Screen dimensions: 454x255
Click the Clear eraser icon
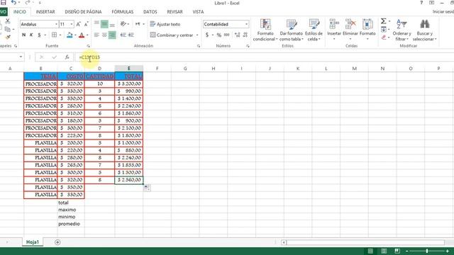click(x=383, y=38)
